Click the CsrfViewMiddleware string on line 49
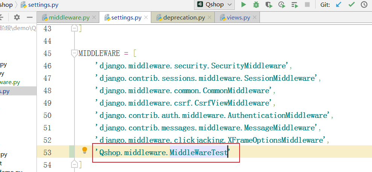The height and width of the screenshot is (172, 372). 184,103
